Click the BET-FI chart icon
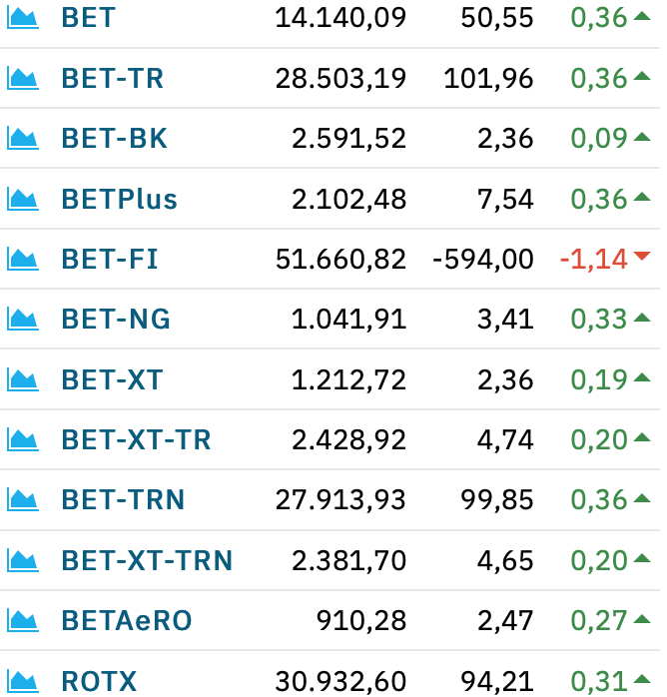667x697 pixels. click(x=23, y=260)
